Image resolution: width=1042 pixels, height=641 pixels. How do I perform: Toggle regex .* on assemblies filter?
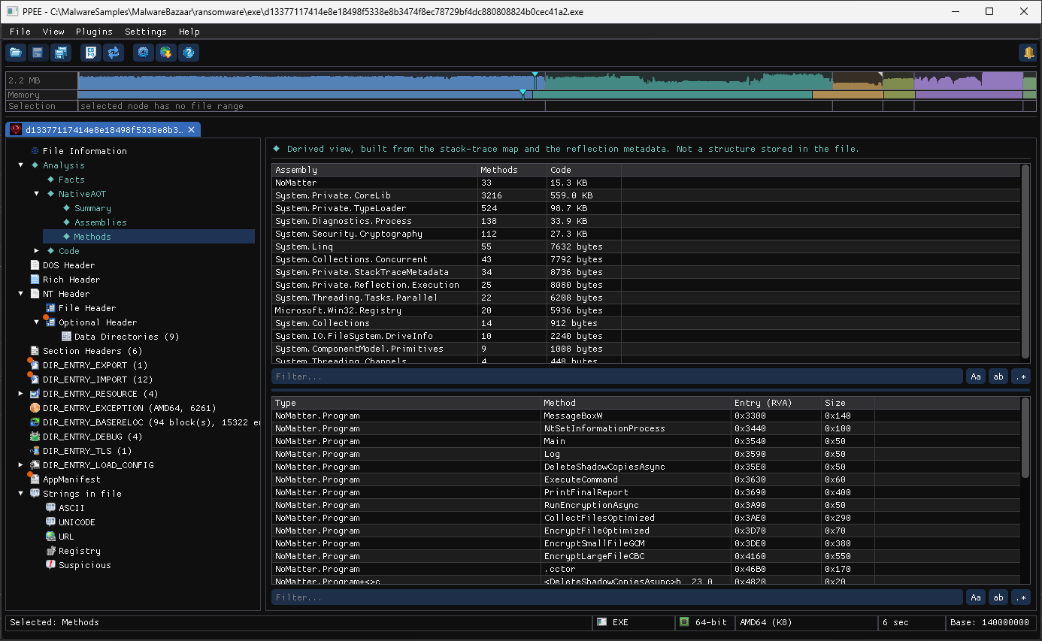click(x=1021, y=376)
